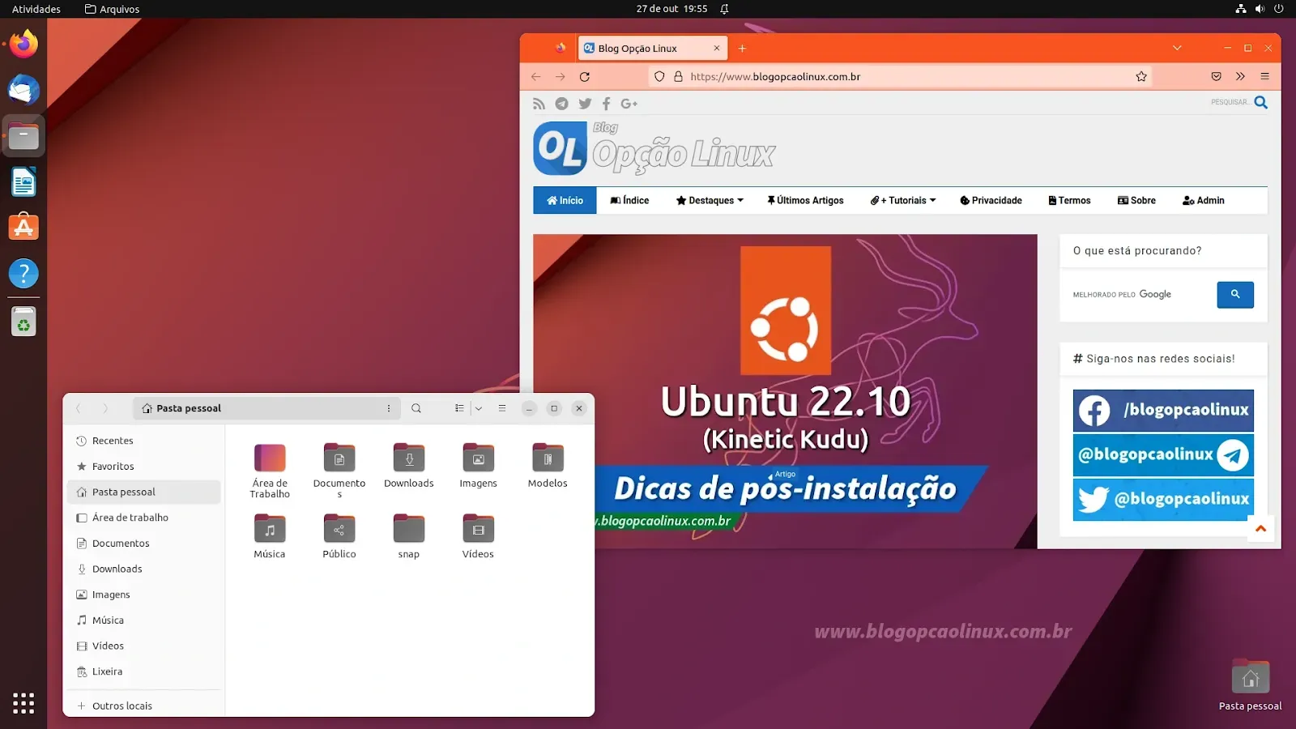Show more tools chevron in Firefox toolbar
Viewport: 1296px width, 729px height.
click(x=1240, y=76)
